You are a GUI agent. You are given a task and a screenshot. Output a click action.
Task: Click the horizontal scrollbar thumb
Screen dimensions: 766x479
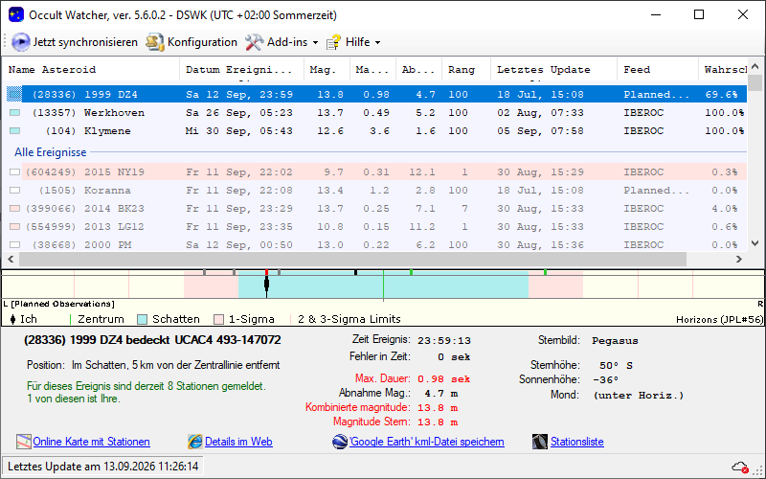(352, 259)
